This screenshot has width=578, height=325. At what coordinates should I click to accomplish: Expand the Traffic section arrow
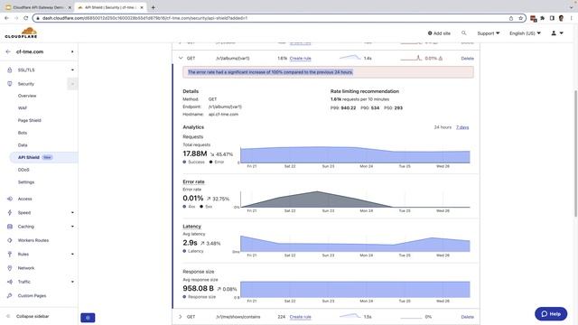(72, 282)
